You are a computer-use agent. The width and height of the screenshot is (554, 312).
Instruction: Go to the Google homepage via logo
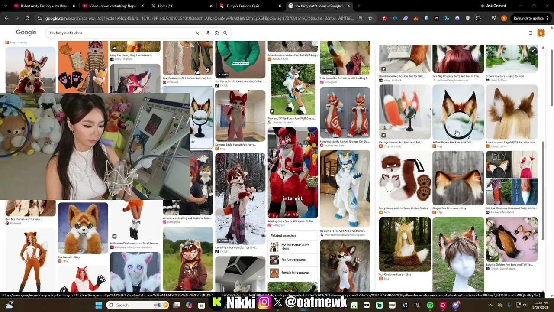pos(26,32)
